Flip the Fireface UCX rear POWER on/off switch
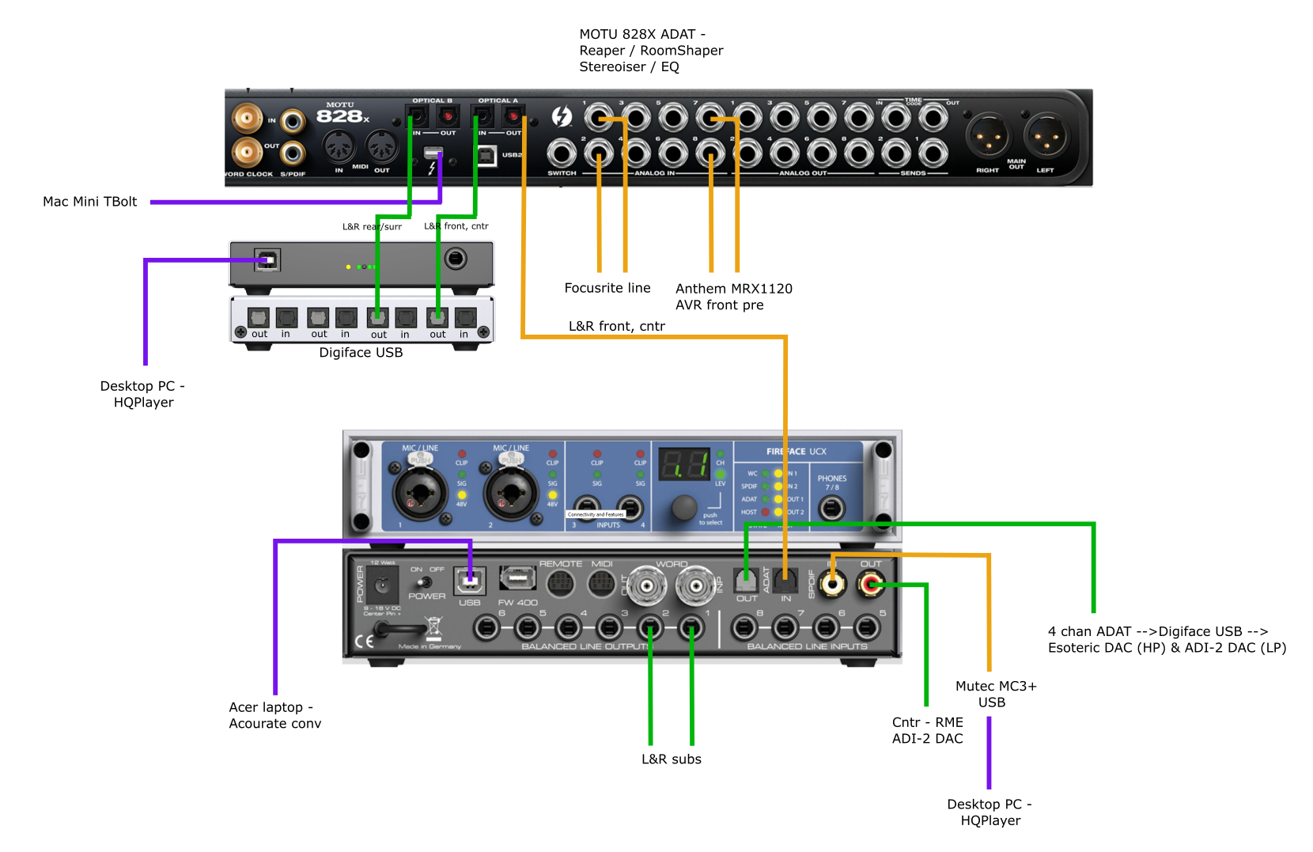Viewport: 1313px width, 852px height. click(x=426, y=581)
